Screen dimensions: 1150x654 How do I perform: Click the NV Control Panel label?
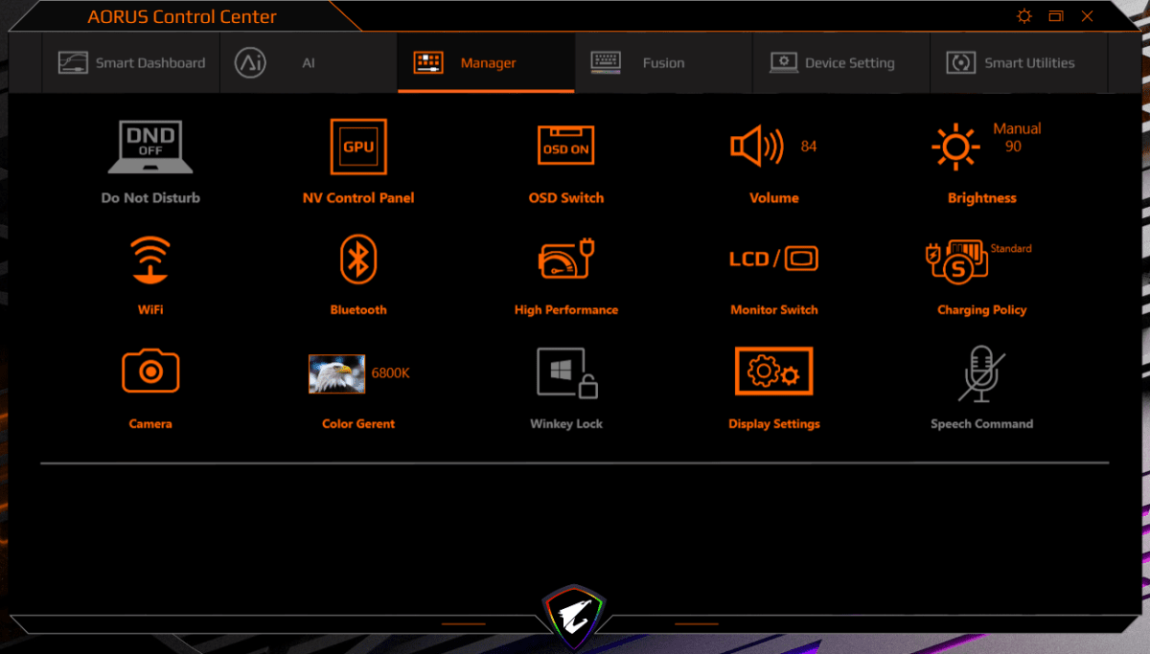tap(358, 198)
